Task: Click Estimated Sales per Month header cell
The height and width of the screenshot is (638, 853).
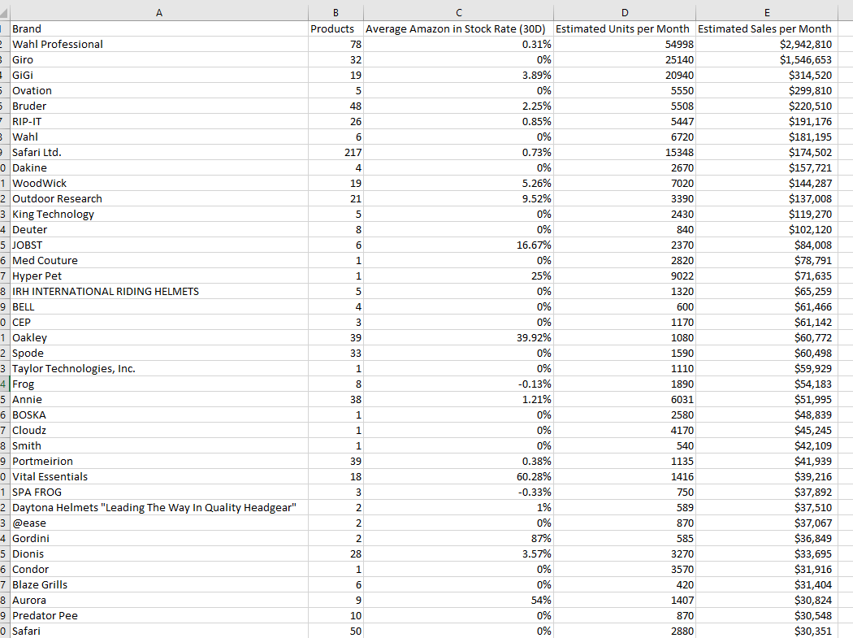Action: pyautogui.click(x=767, y=28)
